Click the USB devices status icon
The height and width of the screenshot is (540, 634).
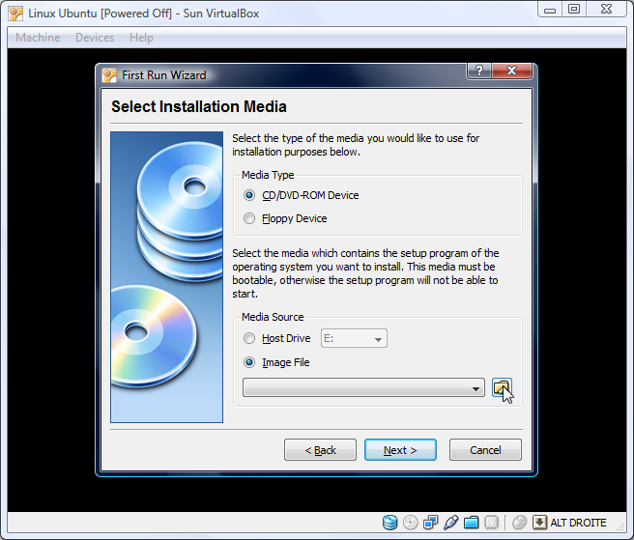(450, 523)
